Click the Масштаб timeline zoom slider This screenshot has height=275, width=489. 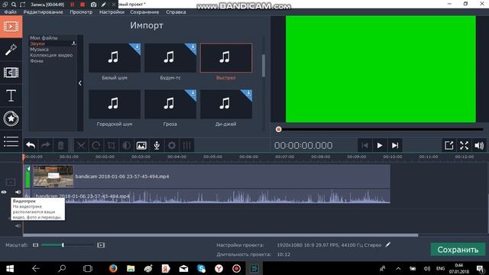(x=67, y=245)
